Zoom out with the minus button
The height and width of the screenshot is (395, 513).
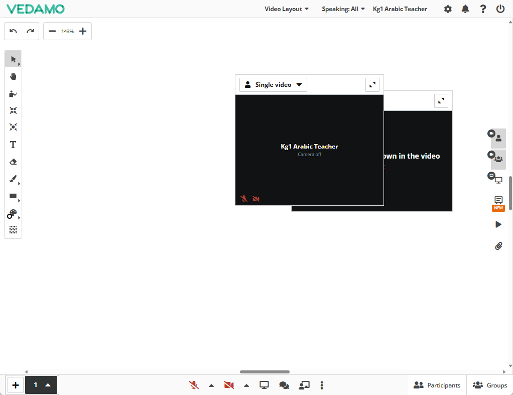(52, 31)
